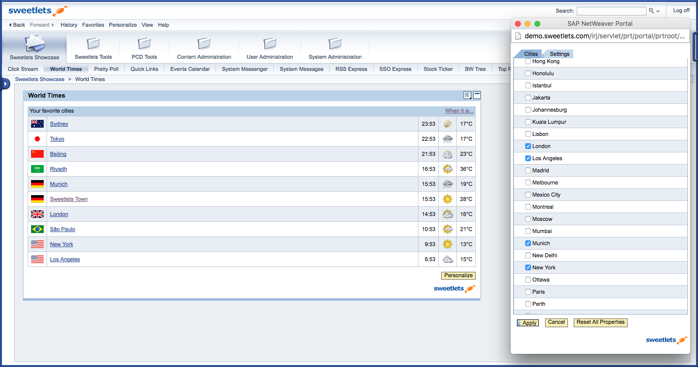Check the Moscow checkbox
This screenshot has height=367, width=698.
point(528,219)
